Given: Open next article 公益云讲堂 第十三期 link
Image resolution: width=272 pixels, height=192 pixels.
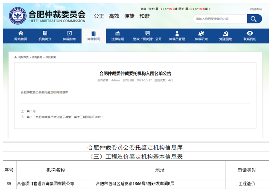Looking at the screenshot, I should [69, 117].
